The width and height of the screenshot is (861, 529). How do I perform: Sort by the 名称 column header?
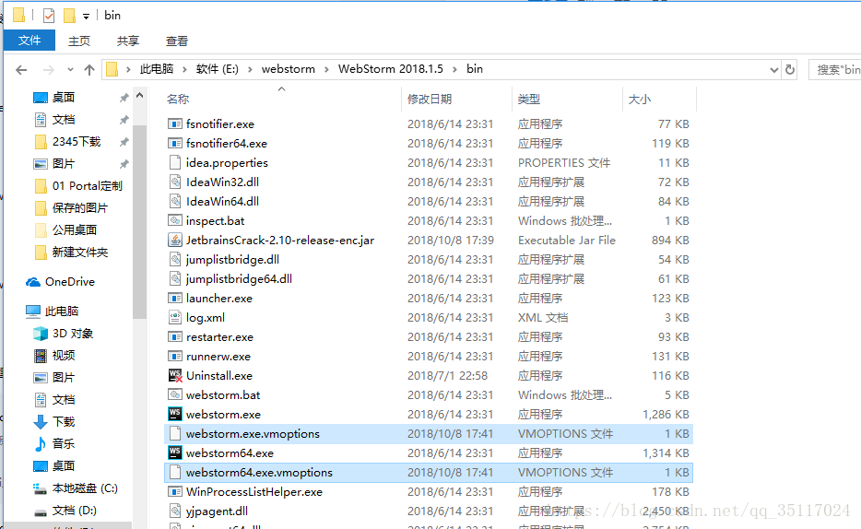pos(178,100)
